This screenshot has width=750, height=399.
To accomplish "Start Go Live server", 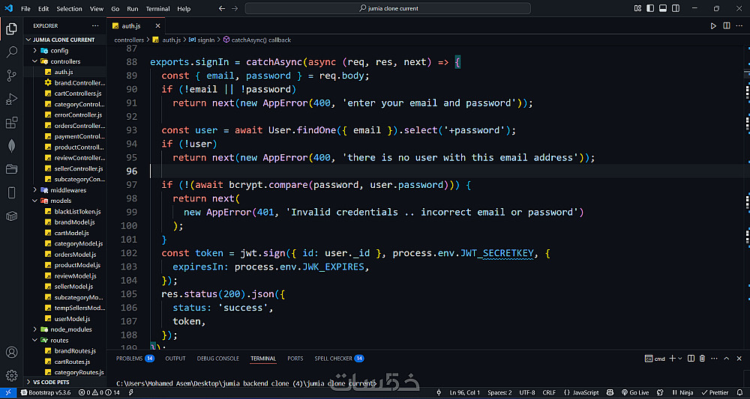I will pyautogui.click(x=634, y=392).
